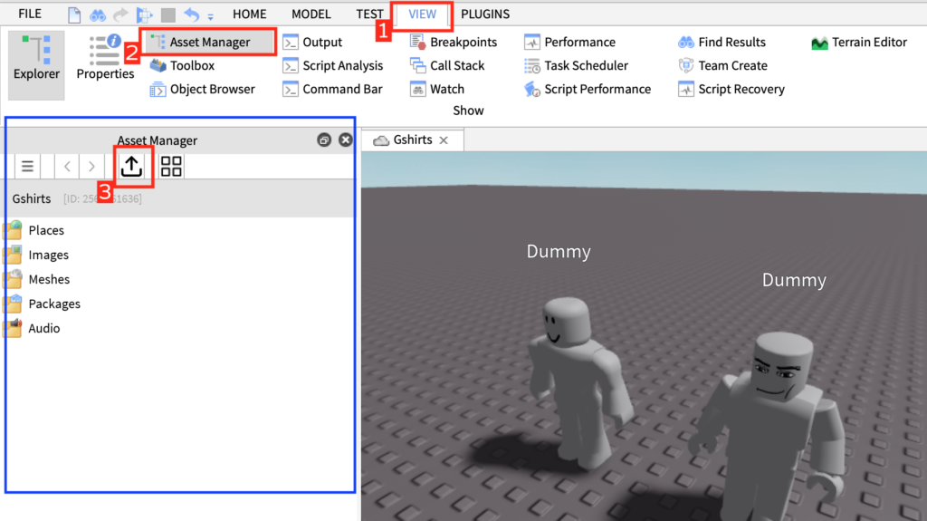927x521 pixels.
Task: Toggle grid view in Asset Manager
Action: tap(171, 167)
